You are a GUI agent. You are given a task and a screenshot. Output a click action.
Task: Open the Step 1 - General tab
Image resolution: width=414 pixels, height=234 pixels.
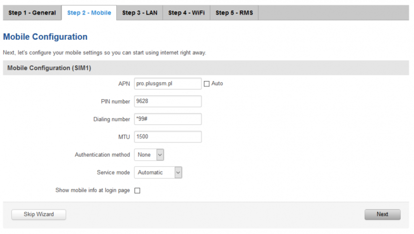(x=32, y=13)
